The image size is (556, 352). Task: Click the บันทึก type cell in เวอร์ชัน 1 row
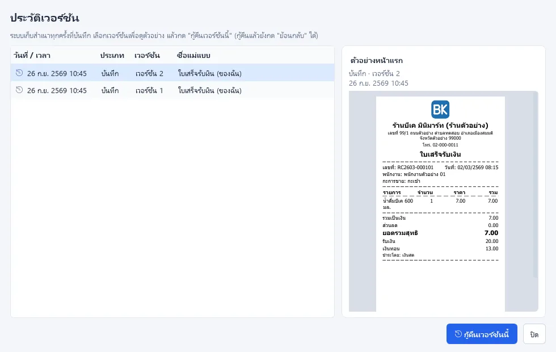click(110, 90)
